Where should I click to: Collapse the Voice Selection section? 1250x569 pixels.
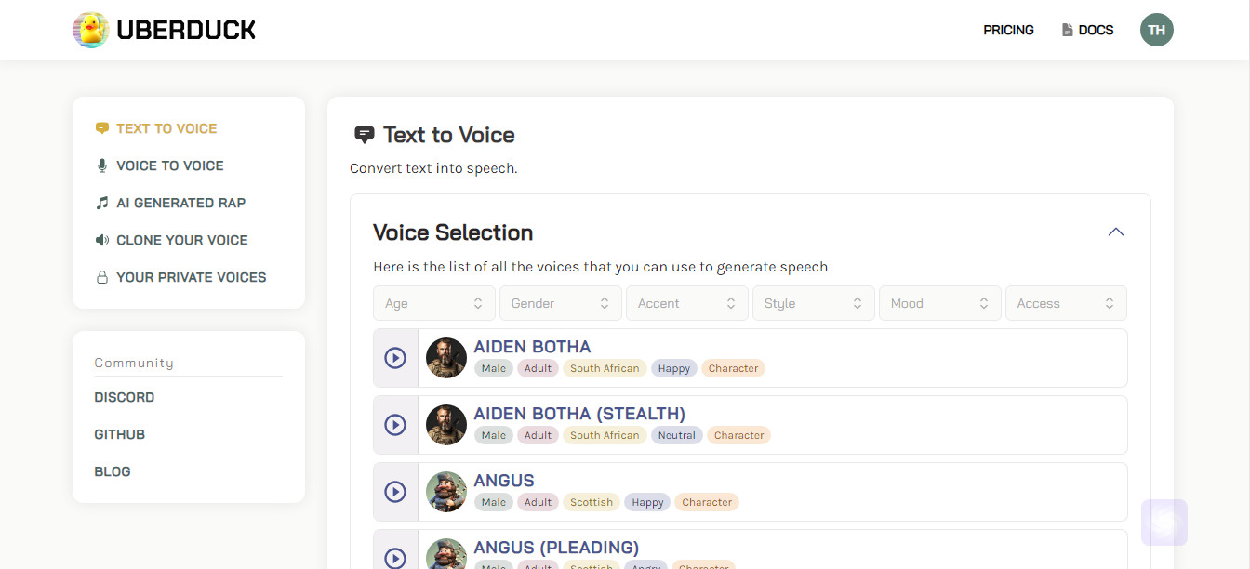(x=1116, y=232)
